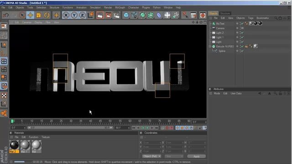This screenshot has height=164, width=292.
Task: Open the deformer objects icon
Action: point(159,15)
